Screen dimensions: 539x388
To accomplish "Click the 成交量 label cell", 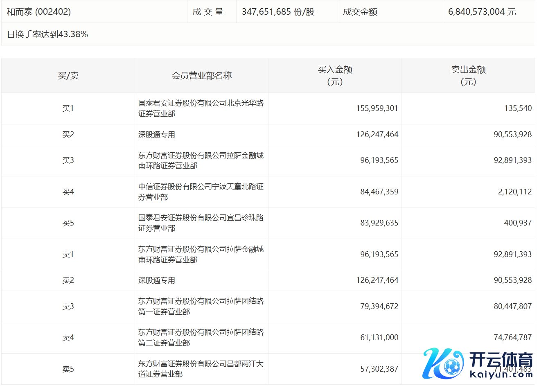I will tap(208, 12).
